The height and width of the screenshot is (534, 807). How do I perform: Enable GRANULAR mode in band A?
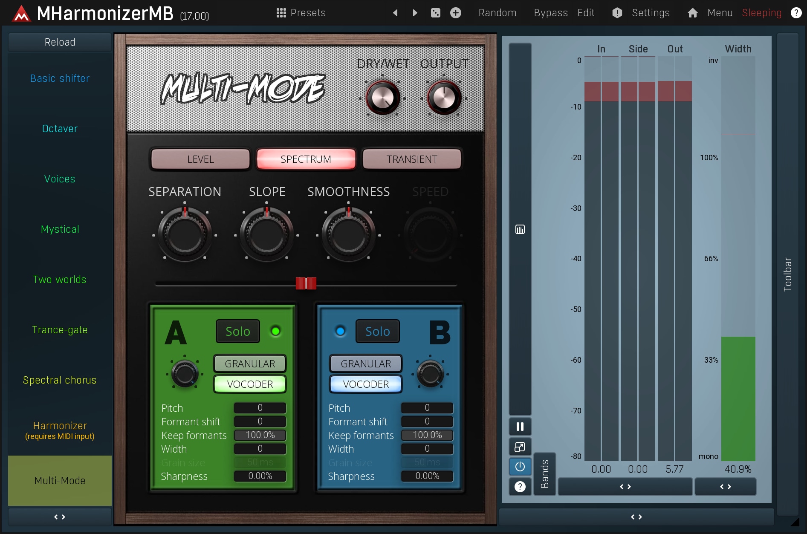click(250, 364)
